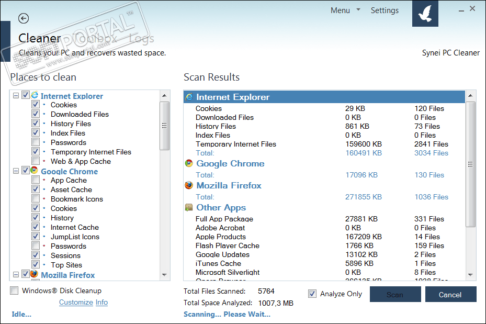Click the back arrow icon
The width and height of the screenshot is (486, 324).
pyautogui.click(x=24, y=19)
